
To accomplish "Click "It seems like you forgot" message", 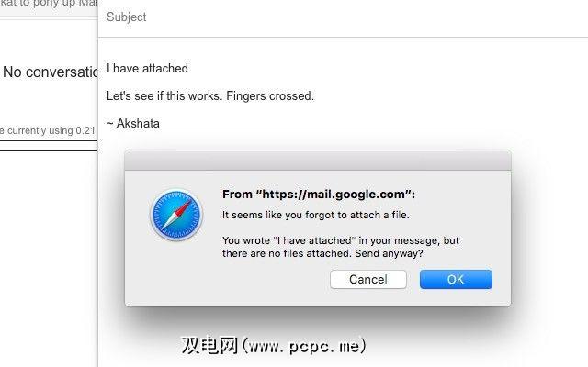I will click(316, 215).
